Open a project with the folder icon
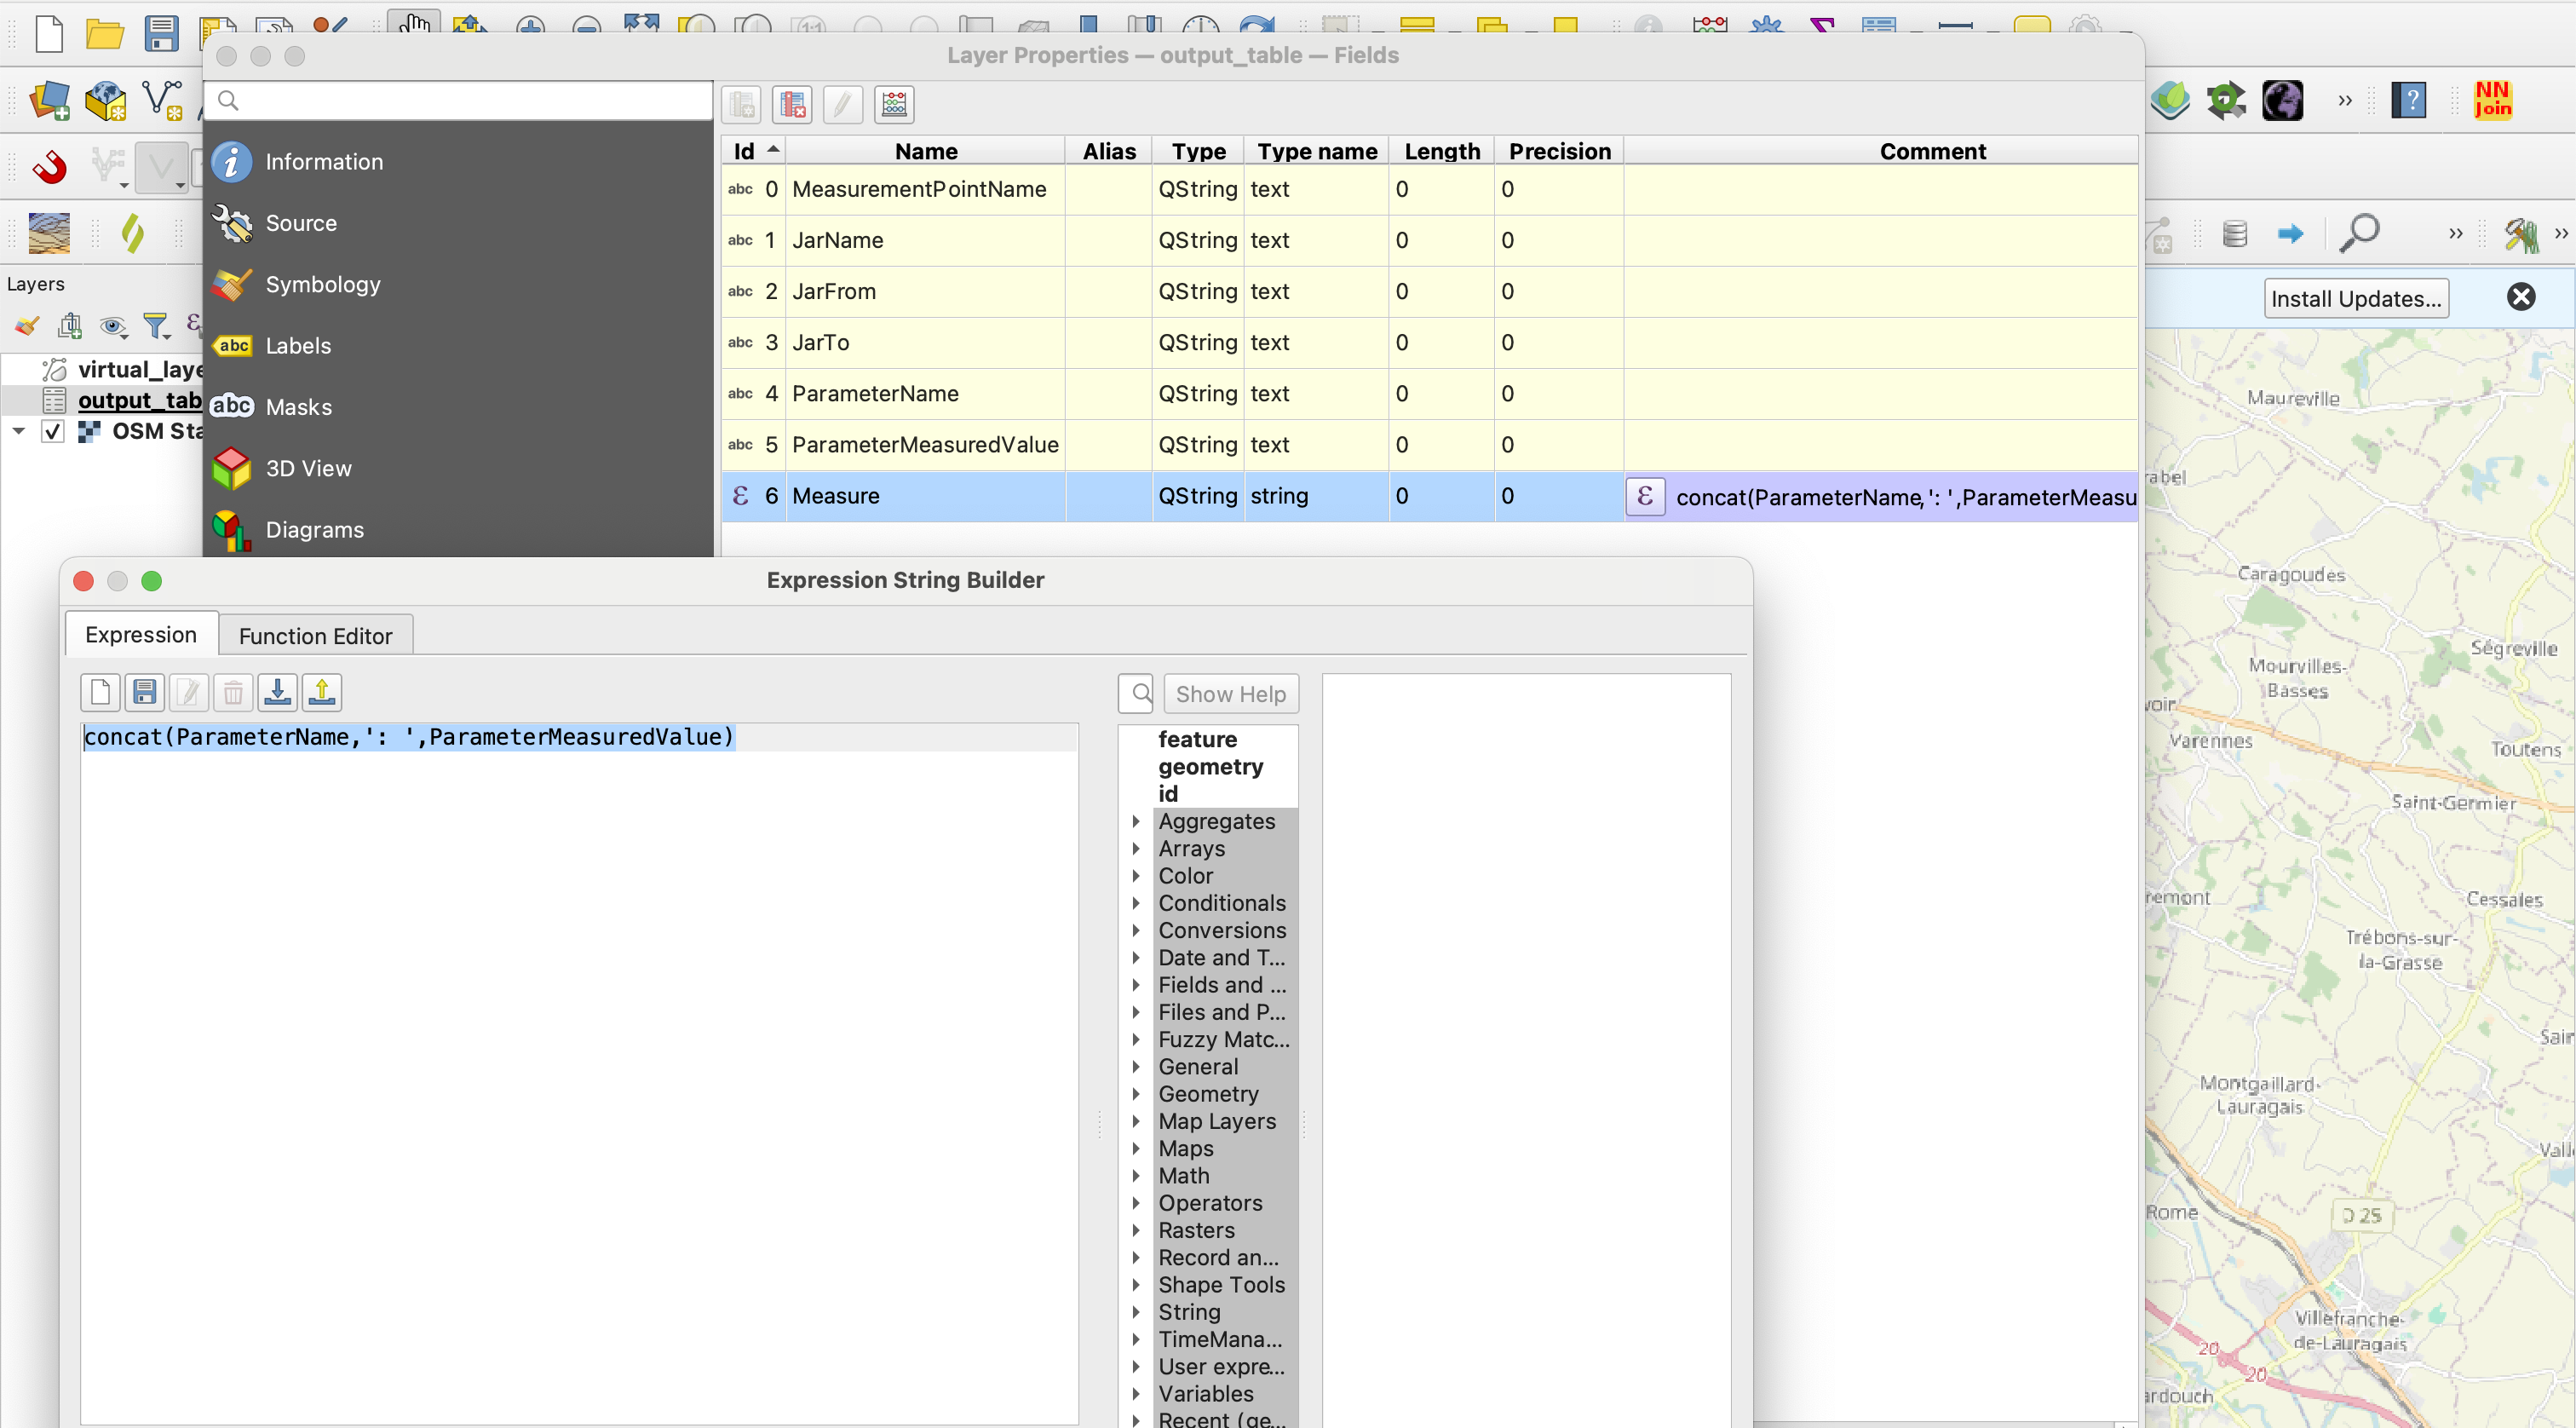 tap(104, 35)
